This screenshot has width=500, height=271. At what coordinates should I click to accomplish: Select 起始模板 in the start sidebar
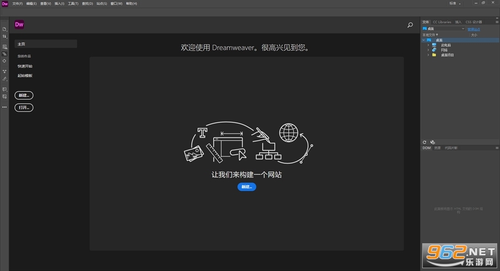tap(25, 76)
